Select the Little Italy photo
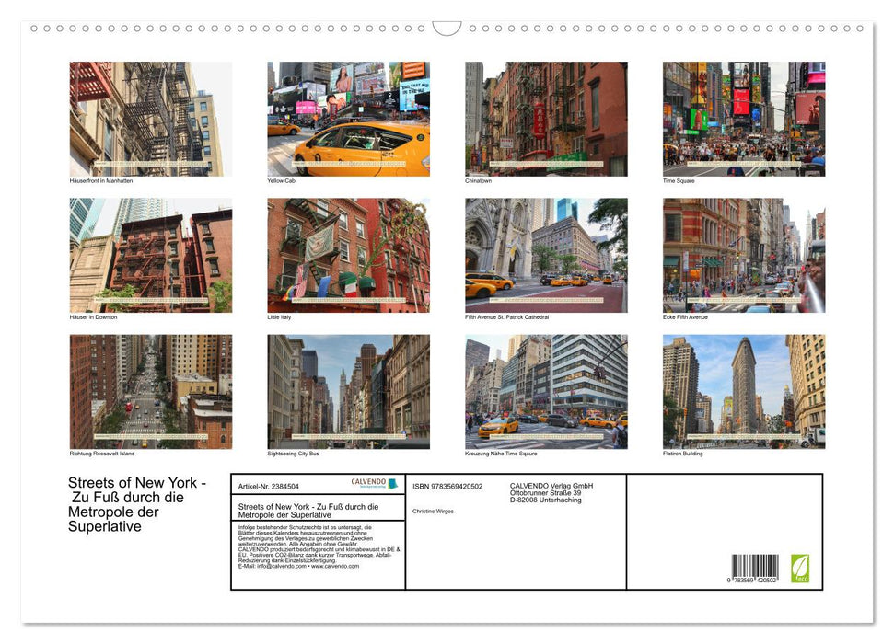The height and width of the screenshot is (644, 894). [x=348, y=255]
